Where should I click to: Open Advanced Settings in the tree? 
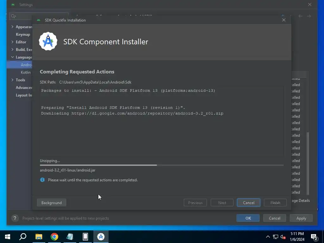pos(24,88)
